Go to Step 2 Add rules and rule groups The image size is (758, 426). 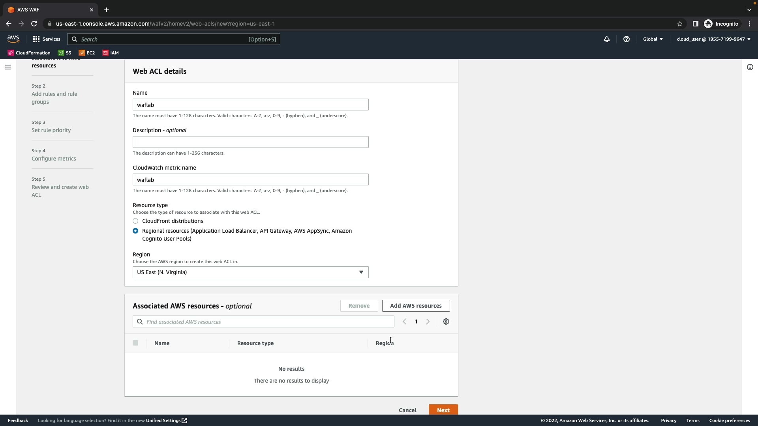click(54, 98)
